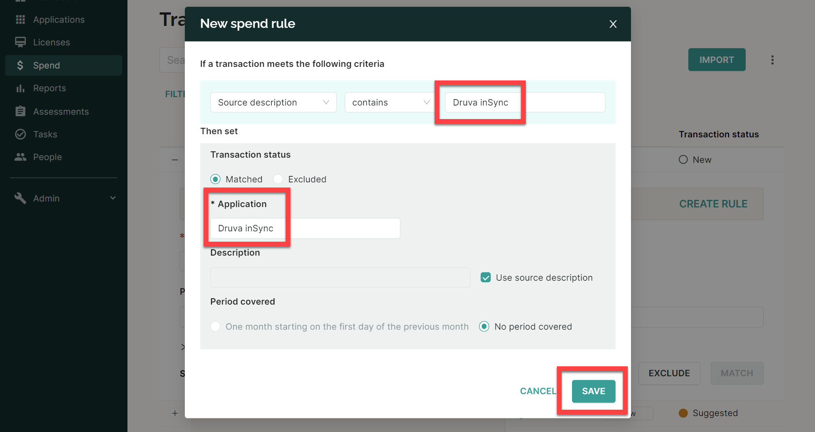815x432 pixels.
Task: Close the New spend rule dialog
Action: click(x=613, y=24)
